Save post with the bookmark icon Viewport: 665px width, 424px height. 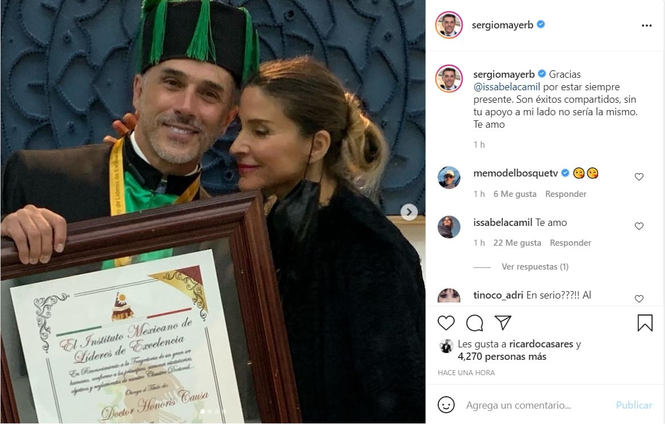coord(645,323)
